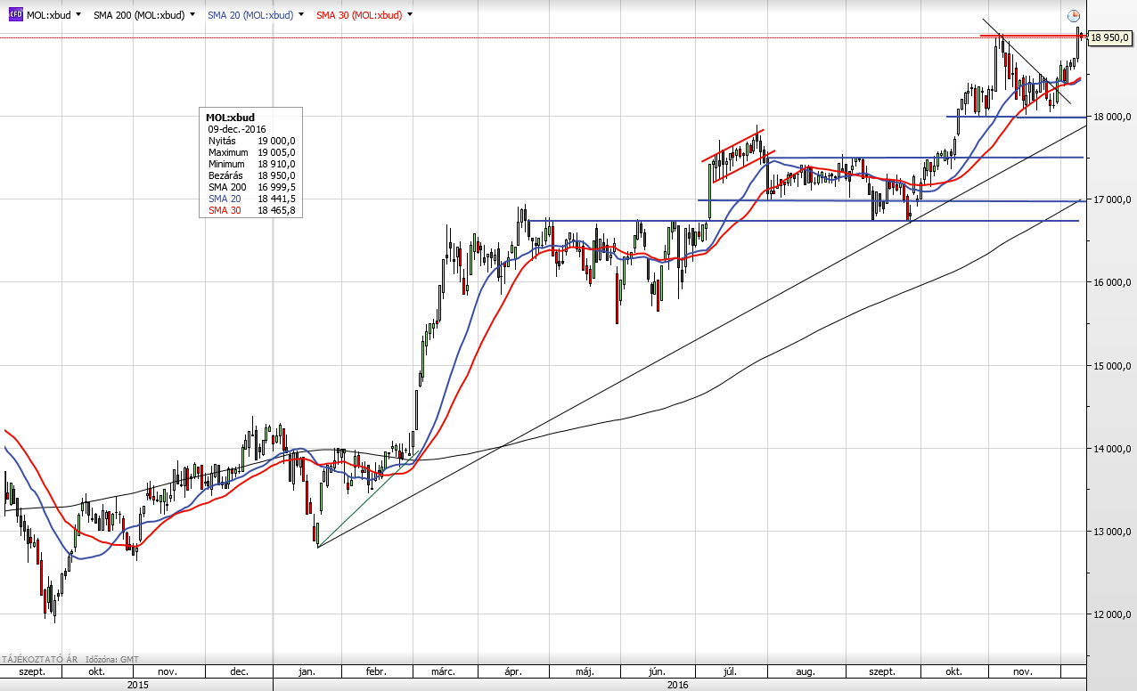Click the SMA 200 16 999,5 row
Image resolution: width=1137 pixels, height=691 pixels.
(x=251, y=187)
